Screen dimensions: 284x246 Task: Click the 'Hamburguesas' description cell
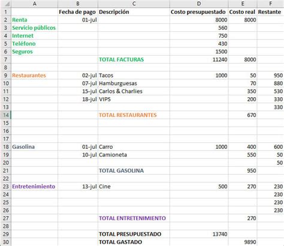click(x=134, y=83)
